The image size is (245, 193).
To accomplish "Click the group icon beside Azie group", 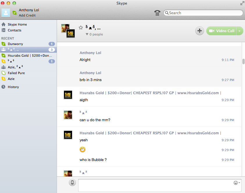I will click(x=3, y=67).
